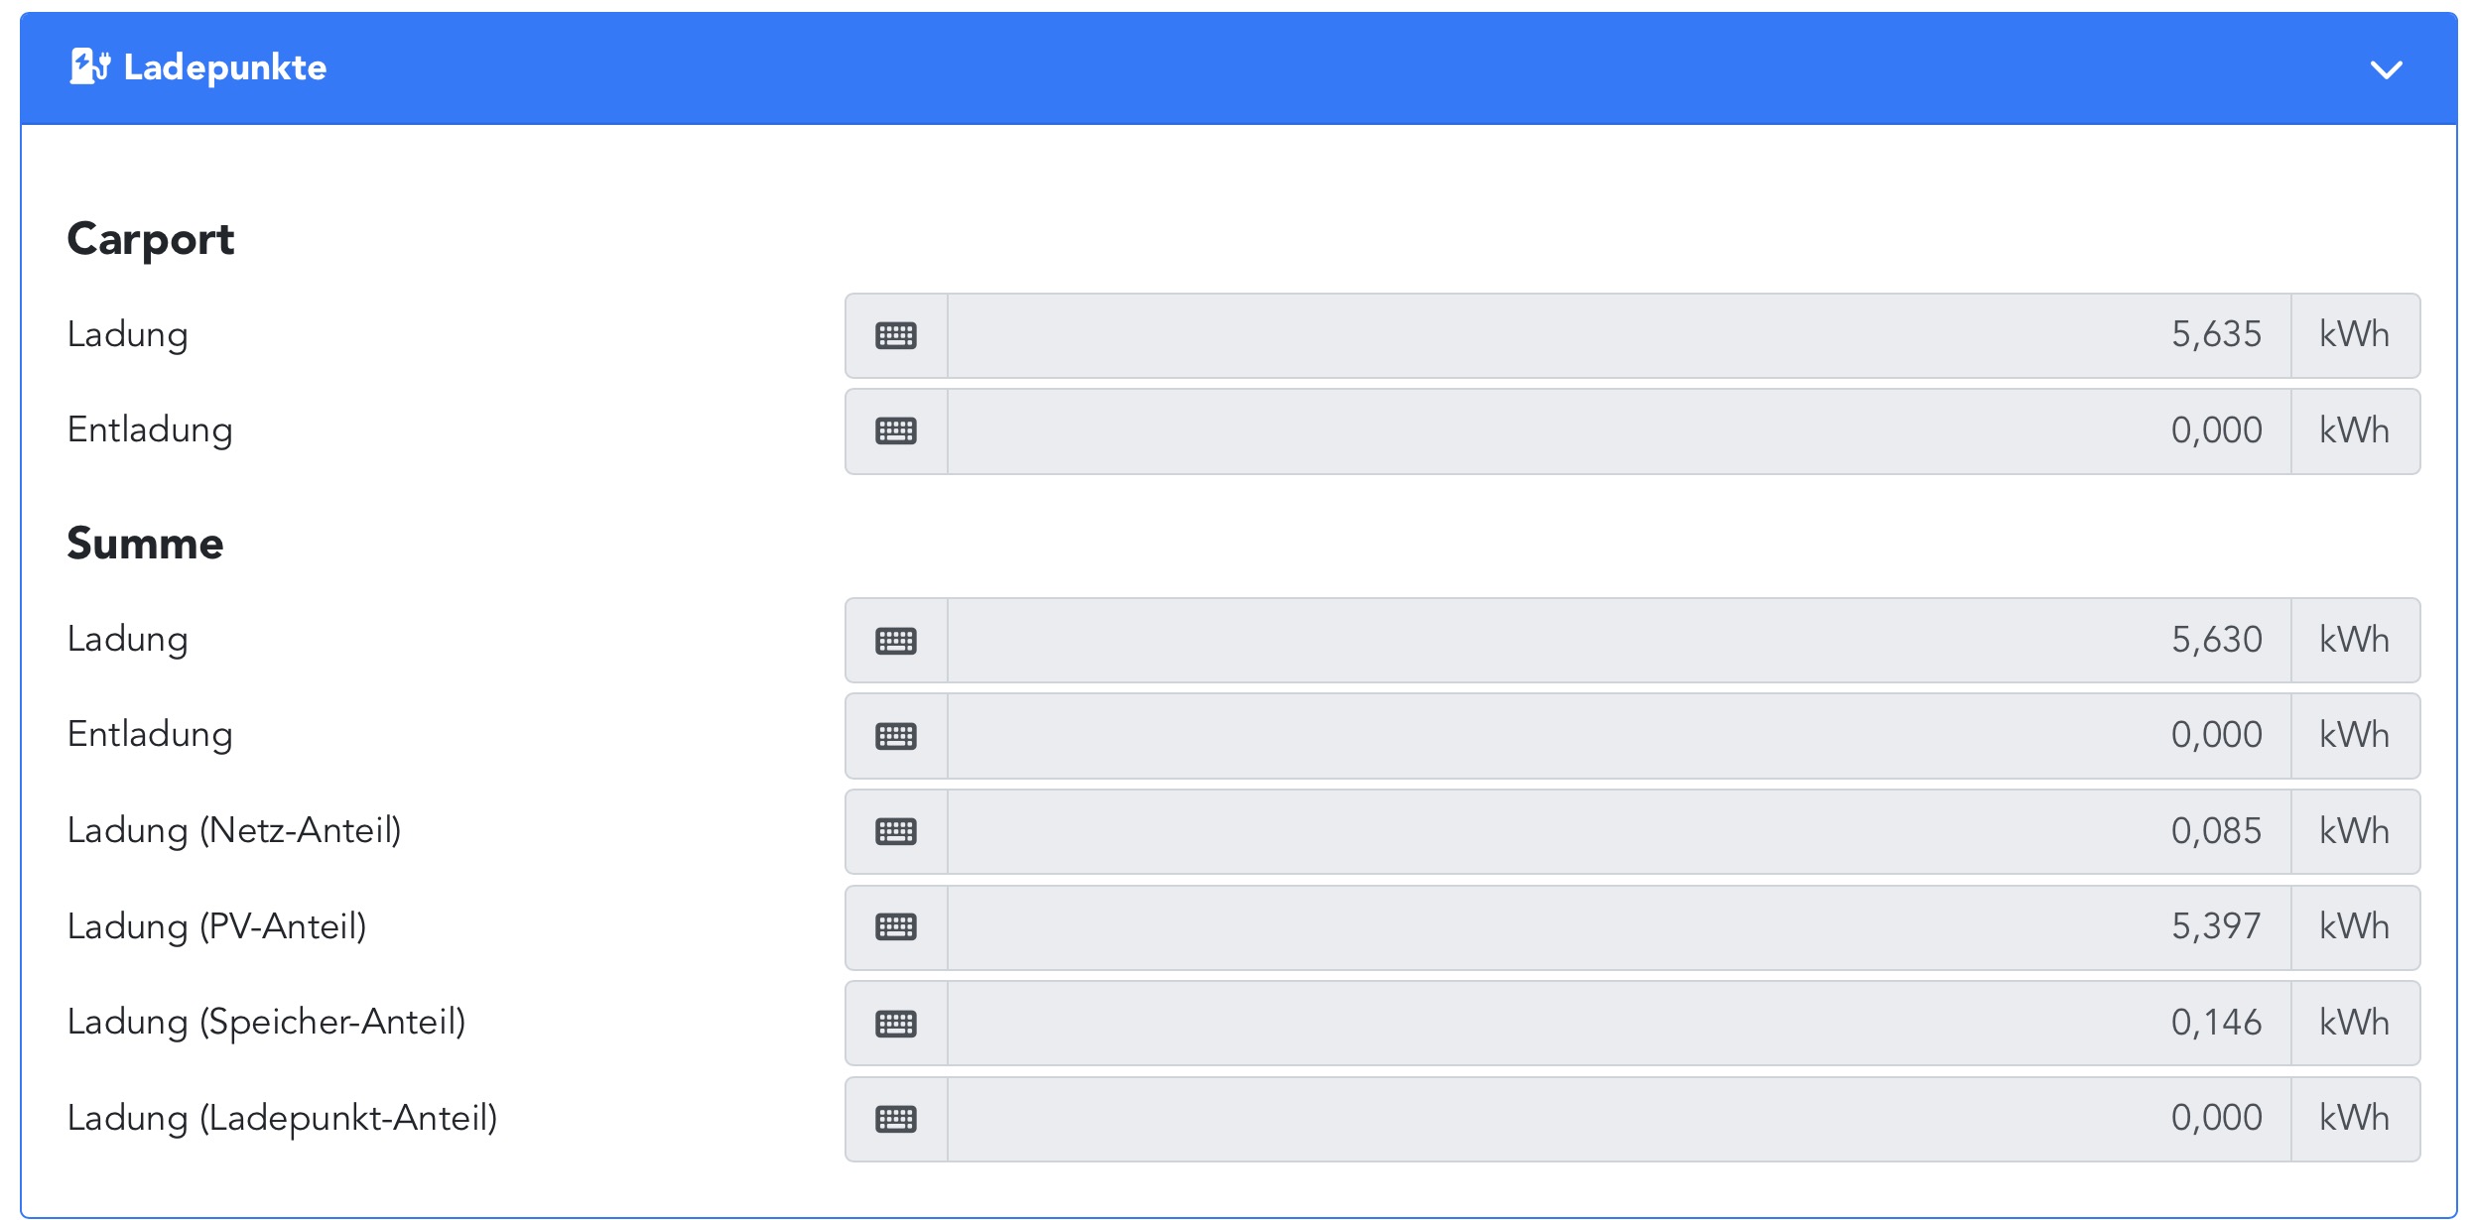Click keyboard icon in Summe Entladung row
The width and height of the screenshot is (2473, 1220).
pyautogui.click(x=895, y=736)
